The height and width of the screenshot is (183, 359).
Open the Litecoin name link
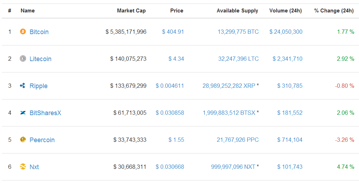click(41, 59)
